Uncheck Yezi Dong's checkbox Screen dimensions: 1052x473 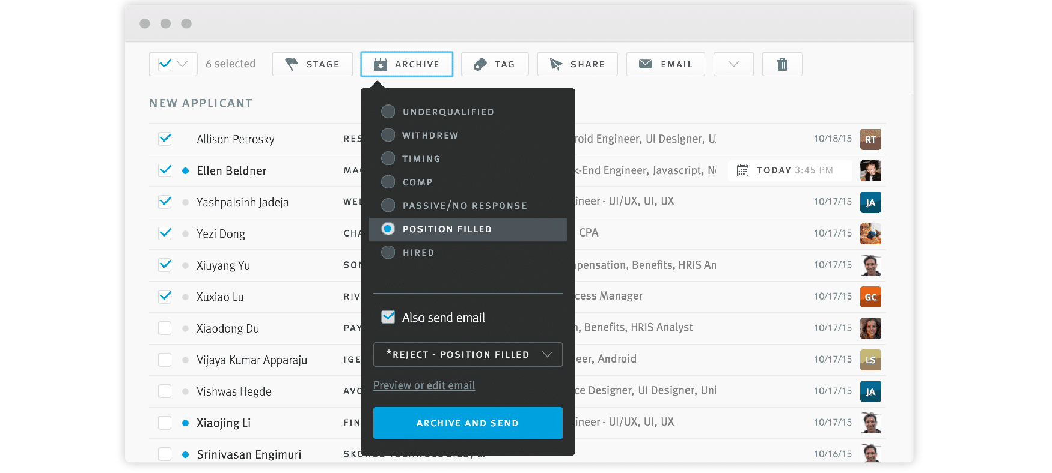pos(165,233)
